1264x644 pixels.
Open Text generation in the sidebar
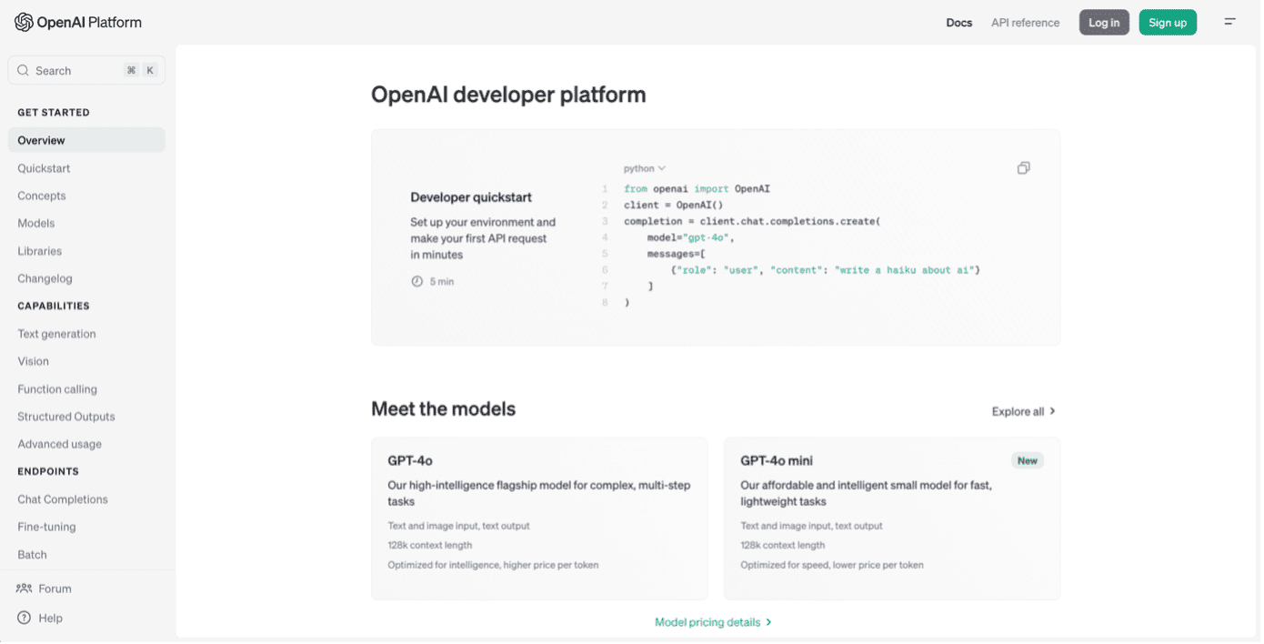(x=56, y=334)
